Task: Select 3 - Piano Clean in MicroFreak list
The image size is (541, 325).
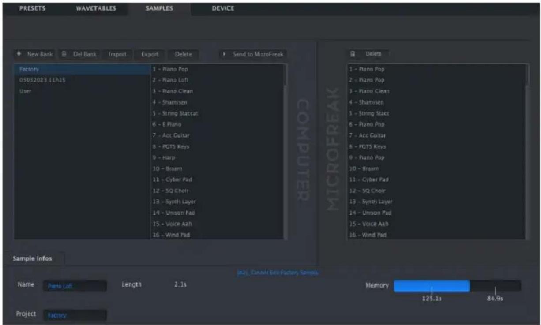Action: (436, 91)
